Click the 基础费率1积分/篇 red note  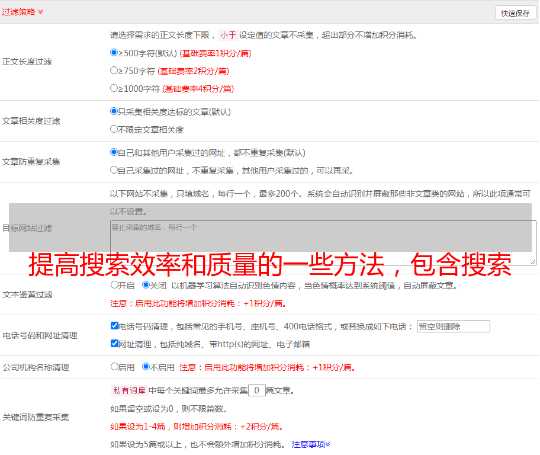point(216,53)
